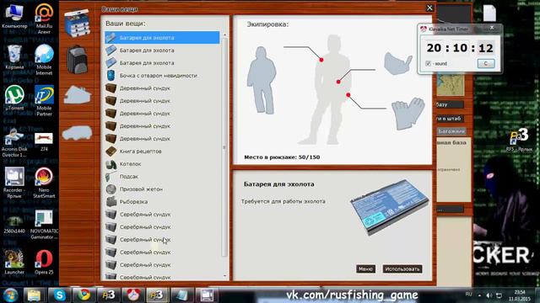
Task: Click the C button in timer window
Action: click(486, 64)
